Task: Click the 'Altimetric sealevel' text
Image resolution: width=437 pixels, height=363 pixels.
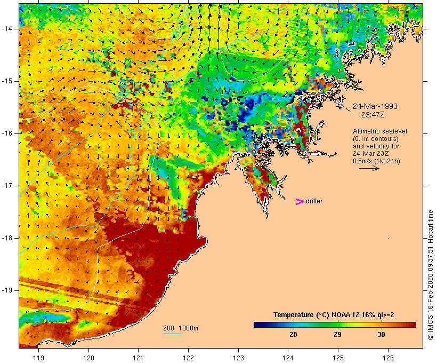Action: (380, 131)
